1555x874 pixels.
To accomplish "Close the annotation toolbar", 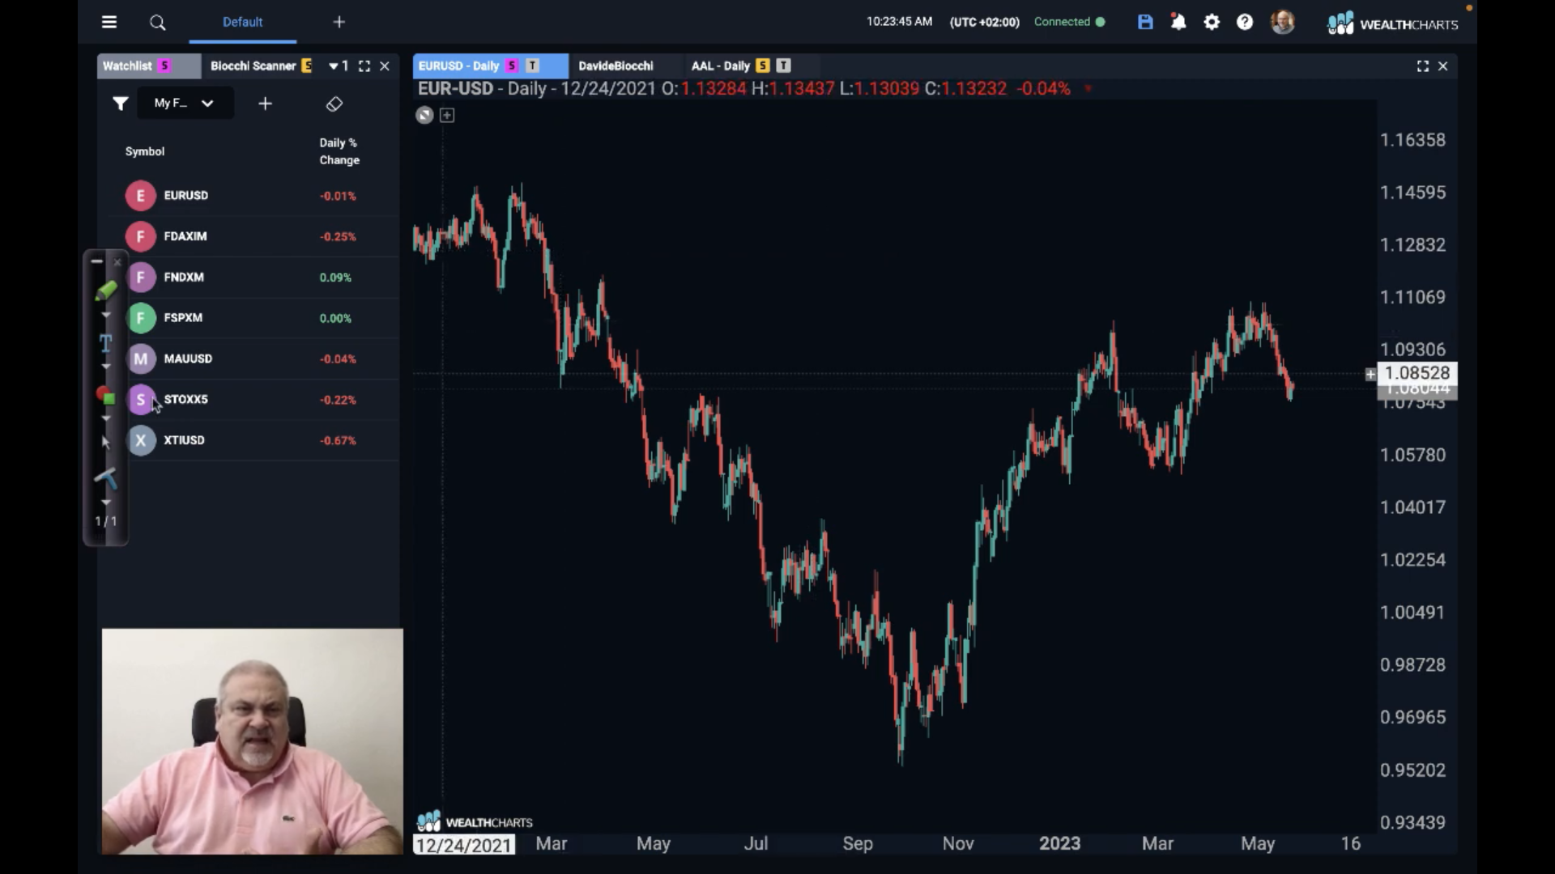I will [x=117, y=261].
